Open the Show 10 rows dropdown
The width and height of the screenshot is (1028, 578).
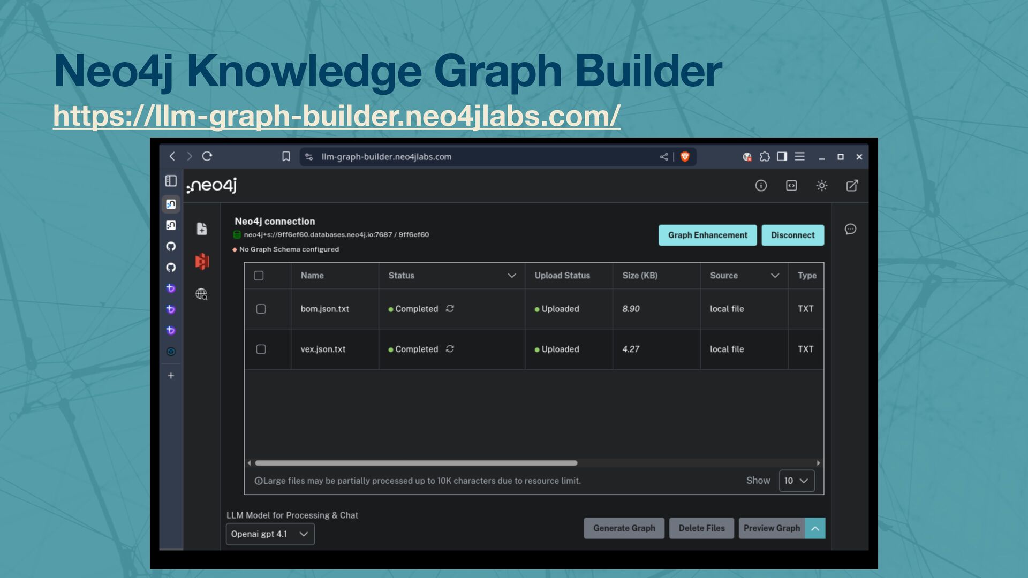[x=796, y=481]
